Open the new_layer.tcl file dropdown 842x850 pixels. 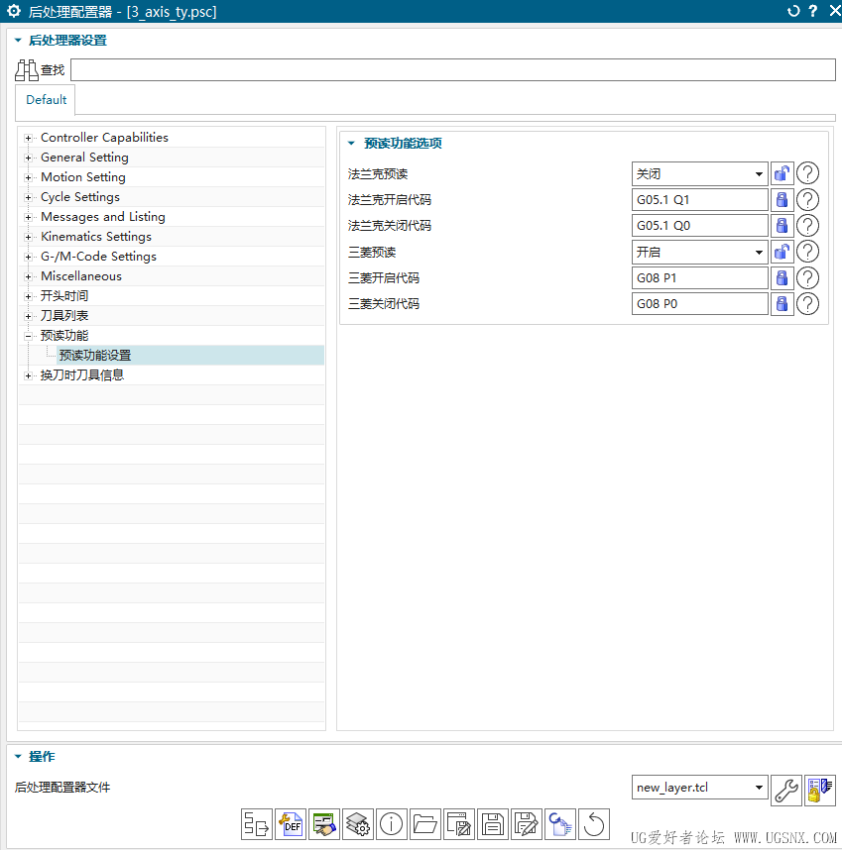(x=700, y=789)
